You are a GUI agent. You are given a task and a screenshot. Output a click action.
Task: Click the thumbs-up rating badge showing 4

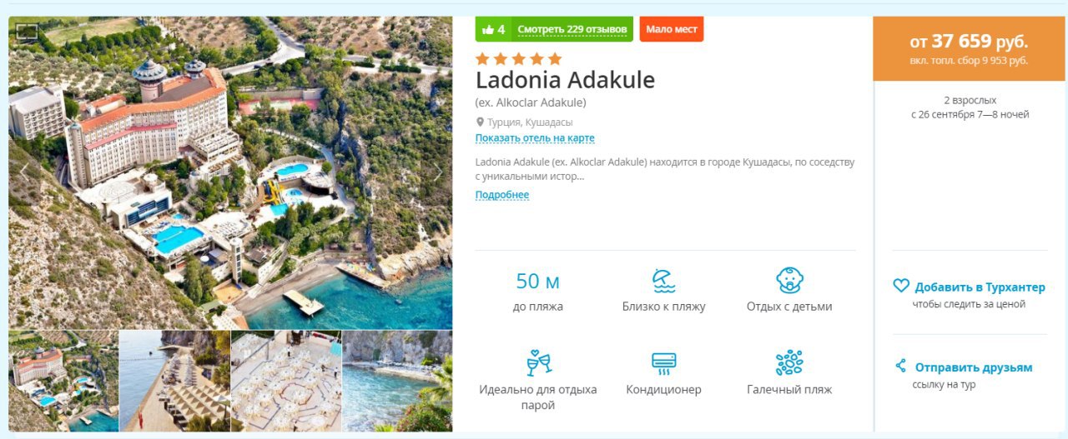click(493, 29)
